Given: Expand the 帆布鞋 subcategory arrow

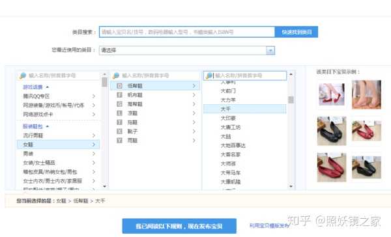Looking at the screenshot, I should 194,95.
